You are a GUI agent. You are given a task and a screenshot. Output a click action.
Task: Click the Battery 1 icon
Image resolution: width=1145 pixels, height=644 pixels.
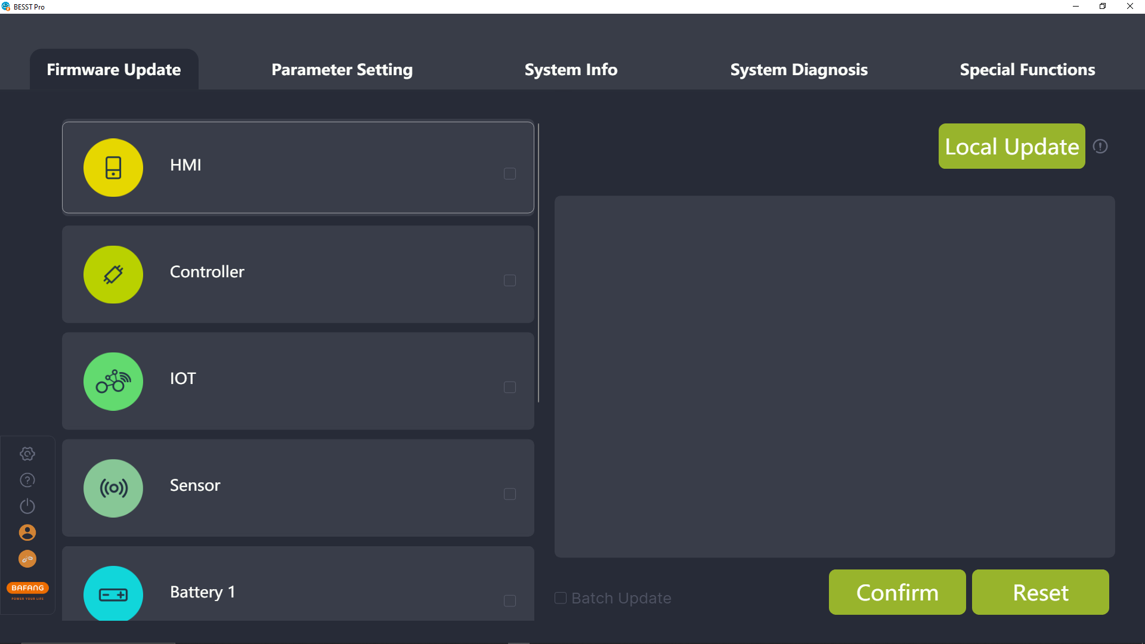click(113, 595)
